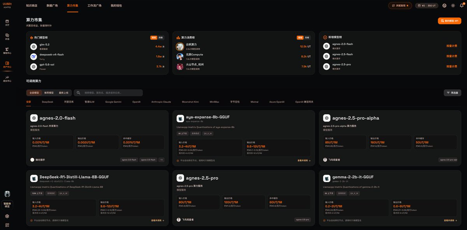The width and height of the screenshot is (467, 230).
Task: Click the 北辰Compute avatar
Action: (x=180, y=56)
